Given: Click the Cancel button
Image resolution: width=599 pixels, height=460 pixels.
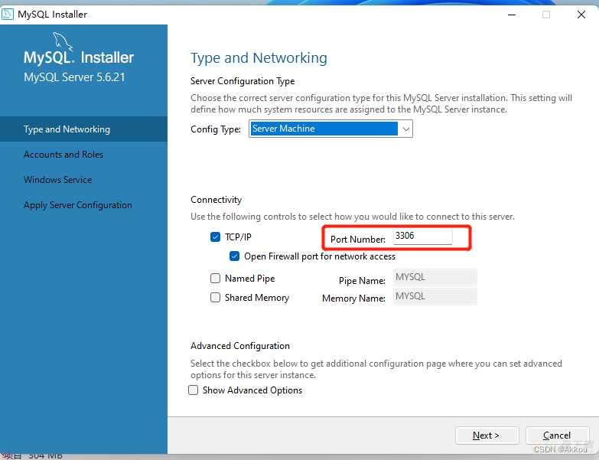Looking at the screenshot, I should click(x=557, y=436).
